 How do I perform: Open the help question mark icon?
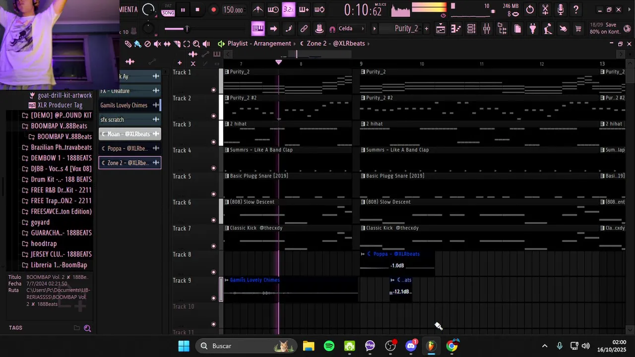[576, 9]
